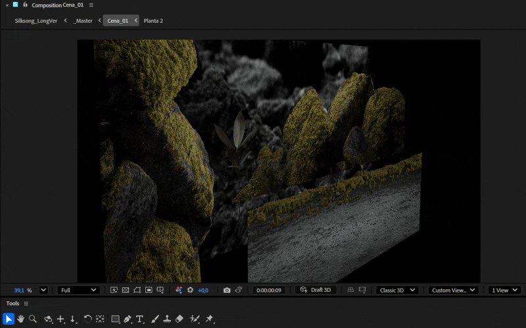Take a snapshot with camera icon

(227, 290)
